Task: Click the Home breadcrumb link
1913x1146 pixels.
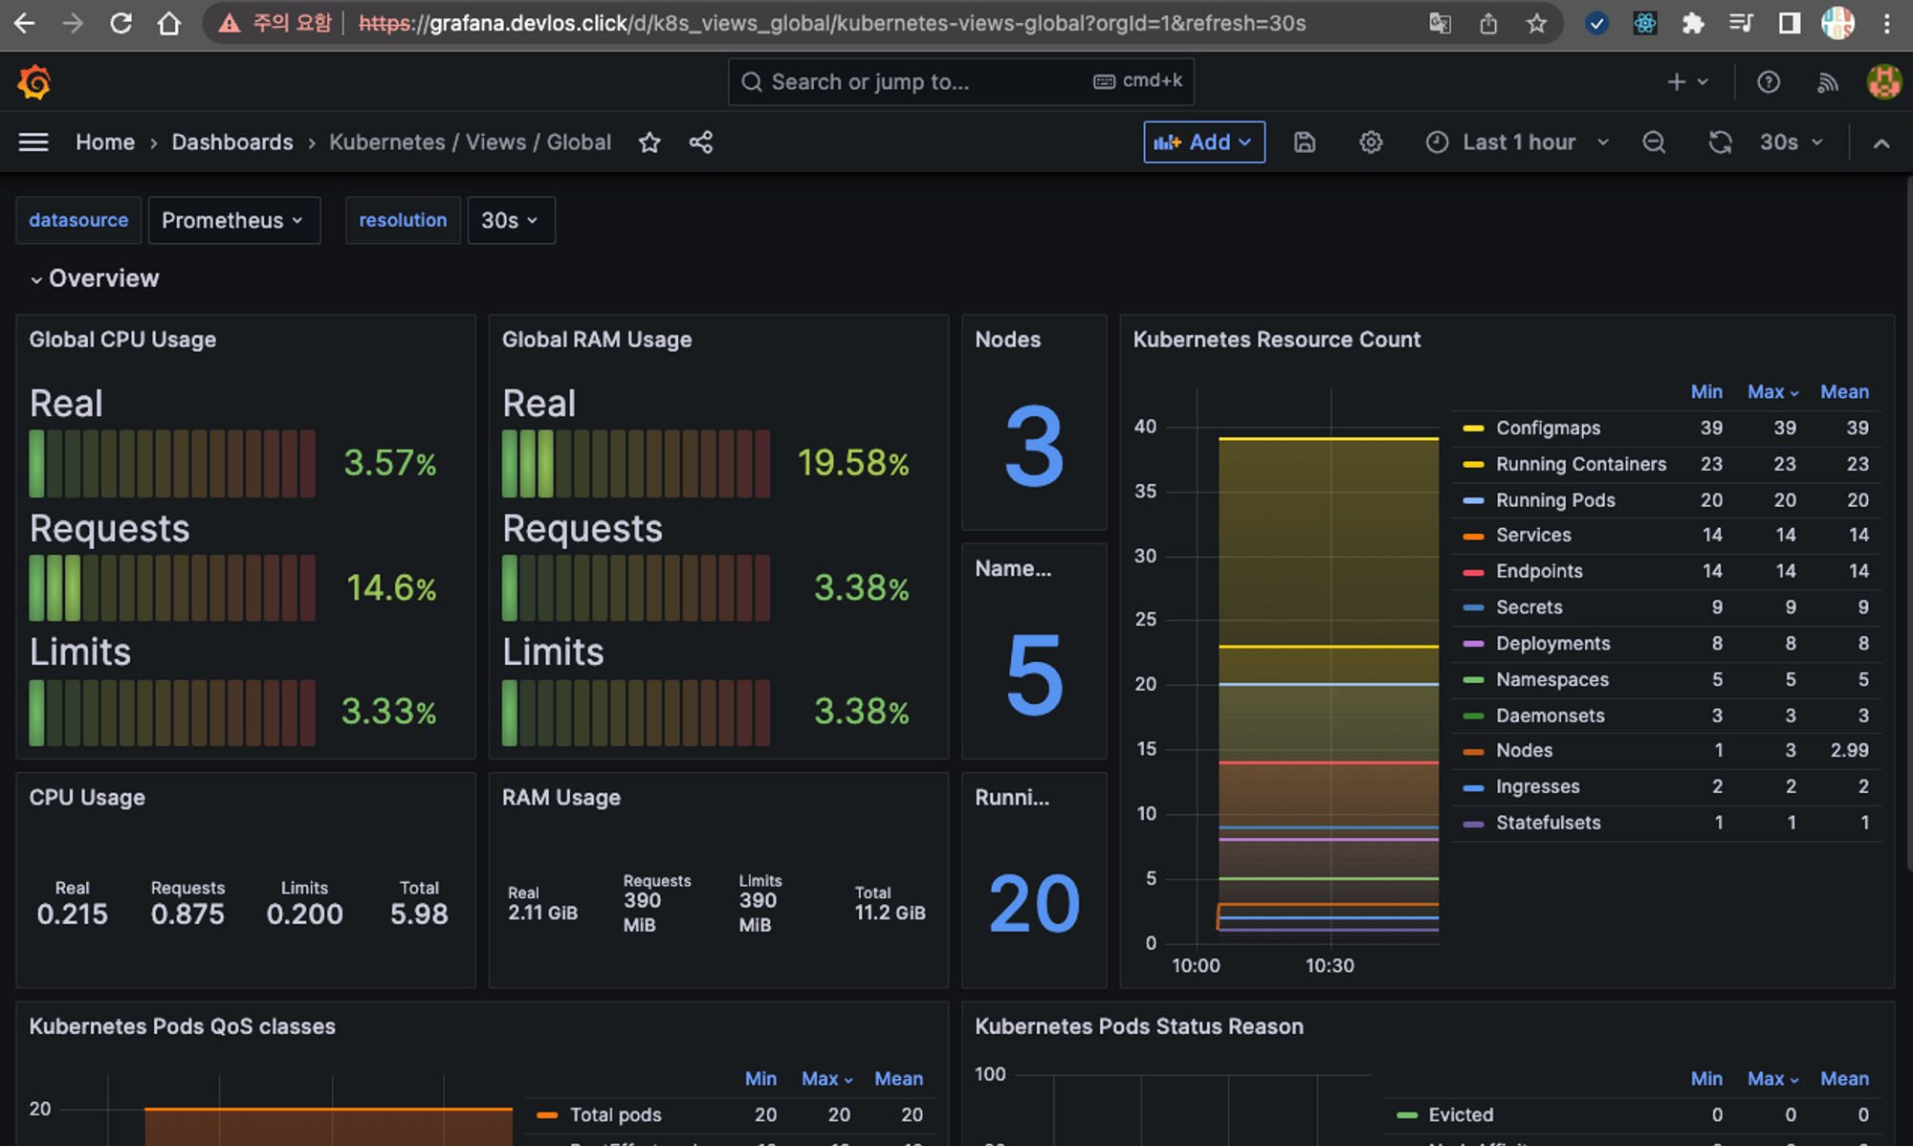Action: 105,143
